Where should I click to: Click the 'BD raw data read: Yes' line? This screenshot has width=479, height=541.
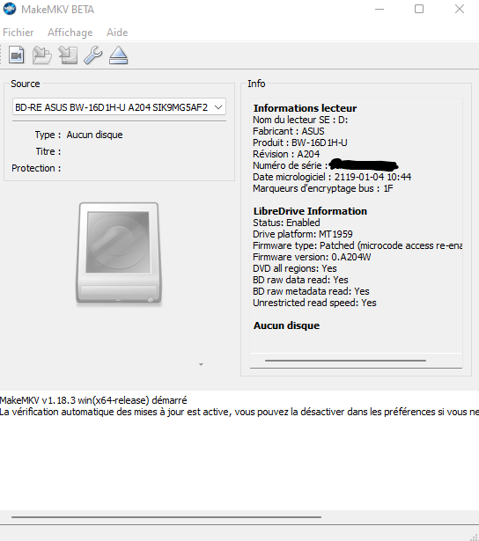(x=300, y=280)
